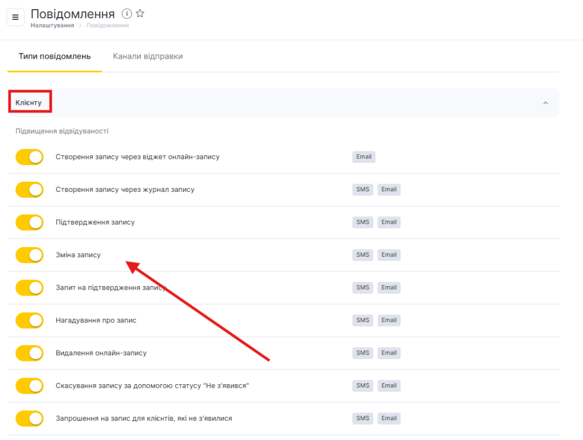Select the Типи повідомлень tab
Screen dimensions: 583x440
click(55, 56)
